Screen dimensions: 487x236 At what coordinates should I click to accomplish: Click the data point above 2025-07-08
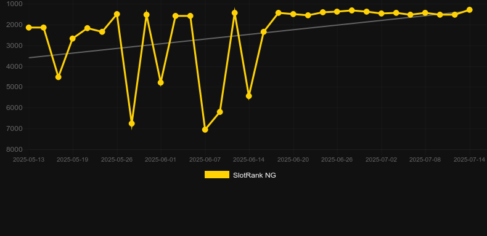point(425,13)
